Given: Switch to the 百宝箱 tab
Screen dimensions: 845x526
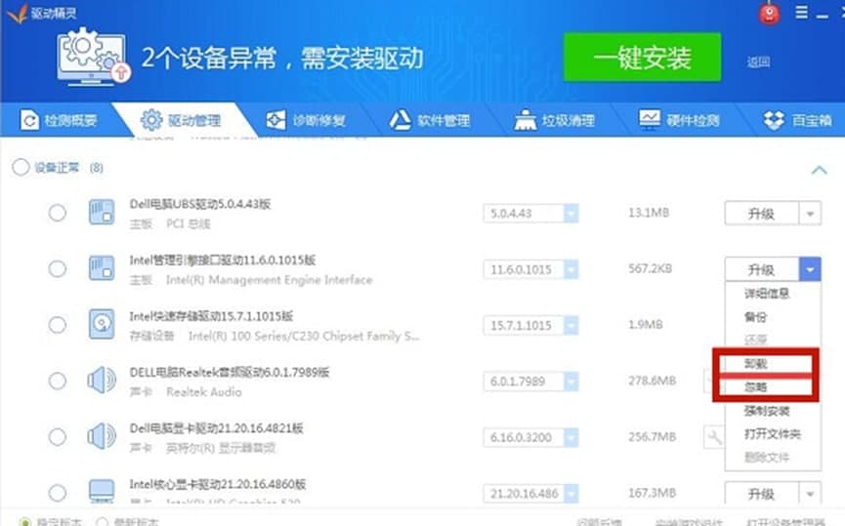Looking at the screenshot, I should pos(797,120).
